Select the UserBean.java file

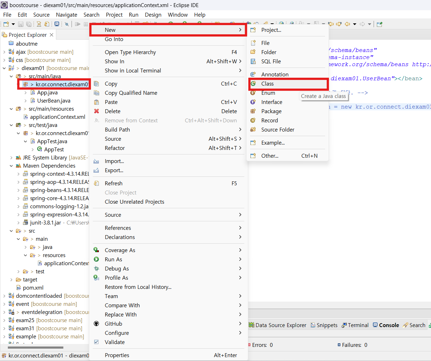(53, 101)
